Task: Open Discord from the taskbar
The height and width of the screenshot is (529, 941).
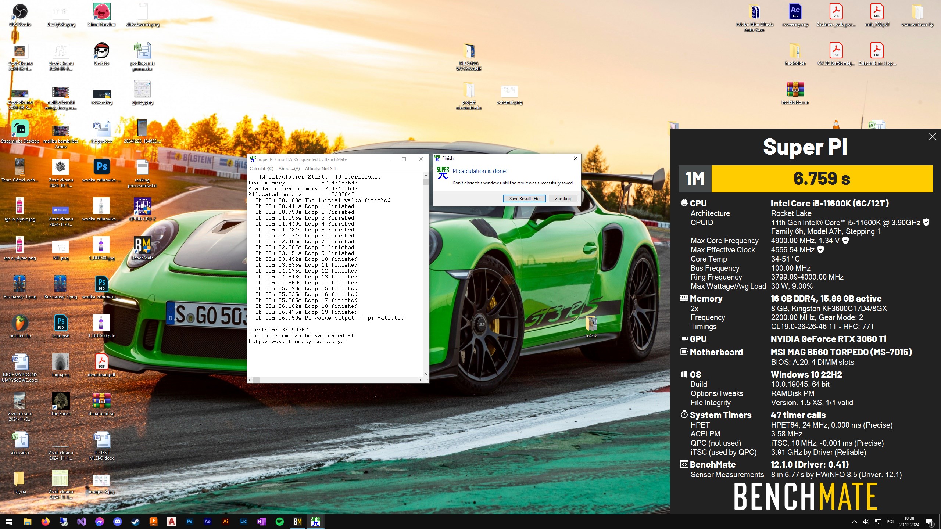Action: 117,521
